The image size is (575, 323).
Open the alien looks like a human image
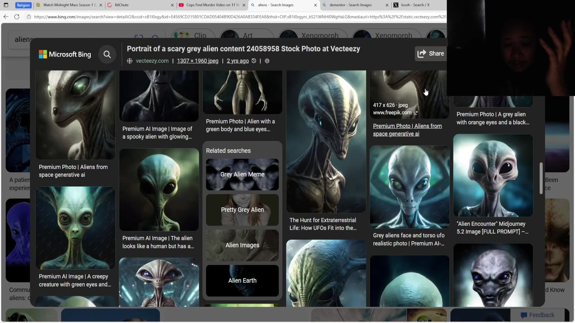point(159,190)
